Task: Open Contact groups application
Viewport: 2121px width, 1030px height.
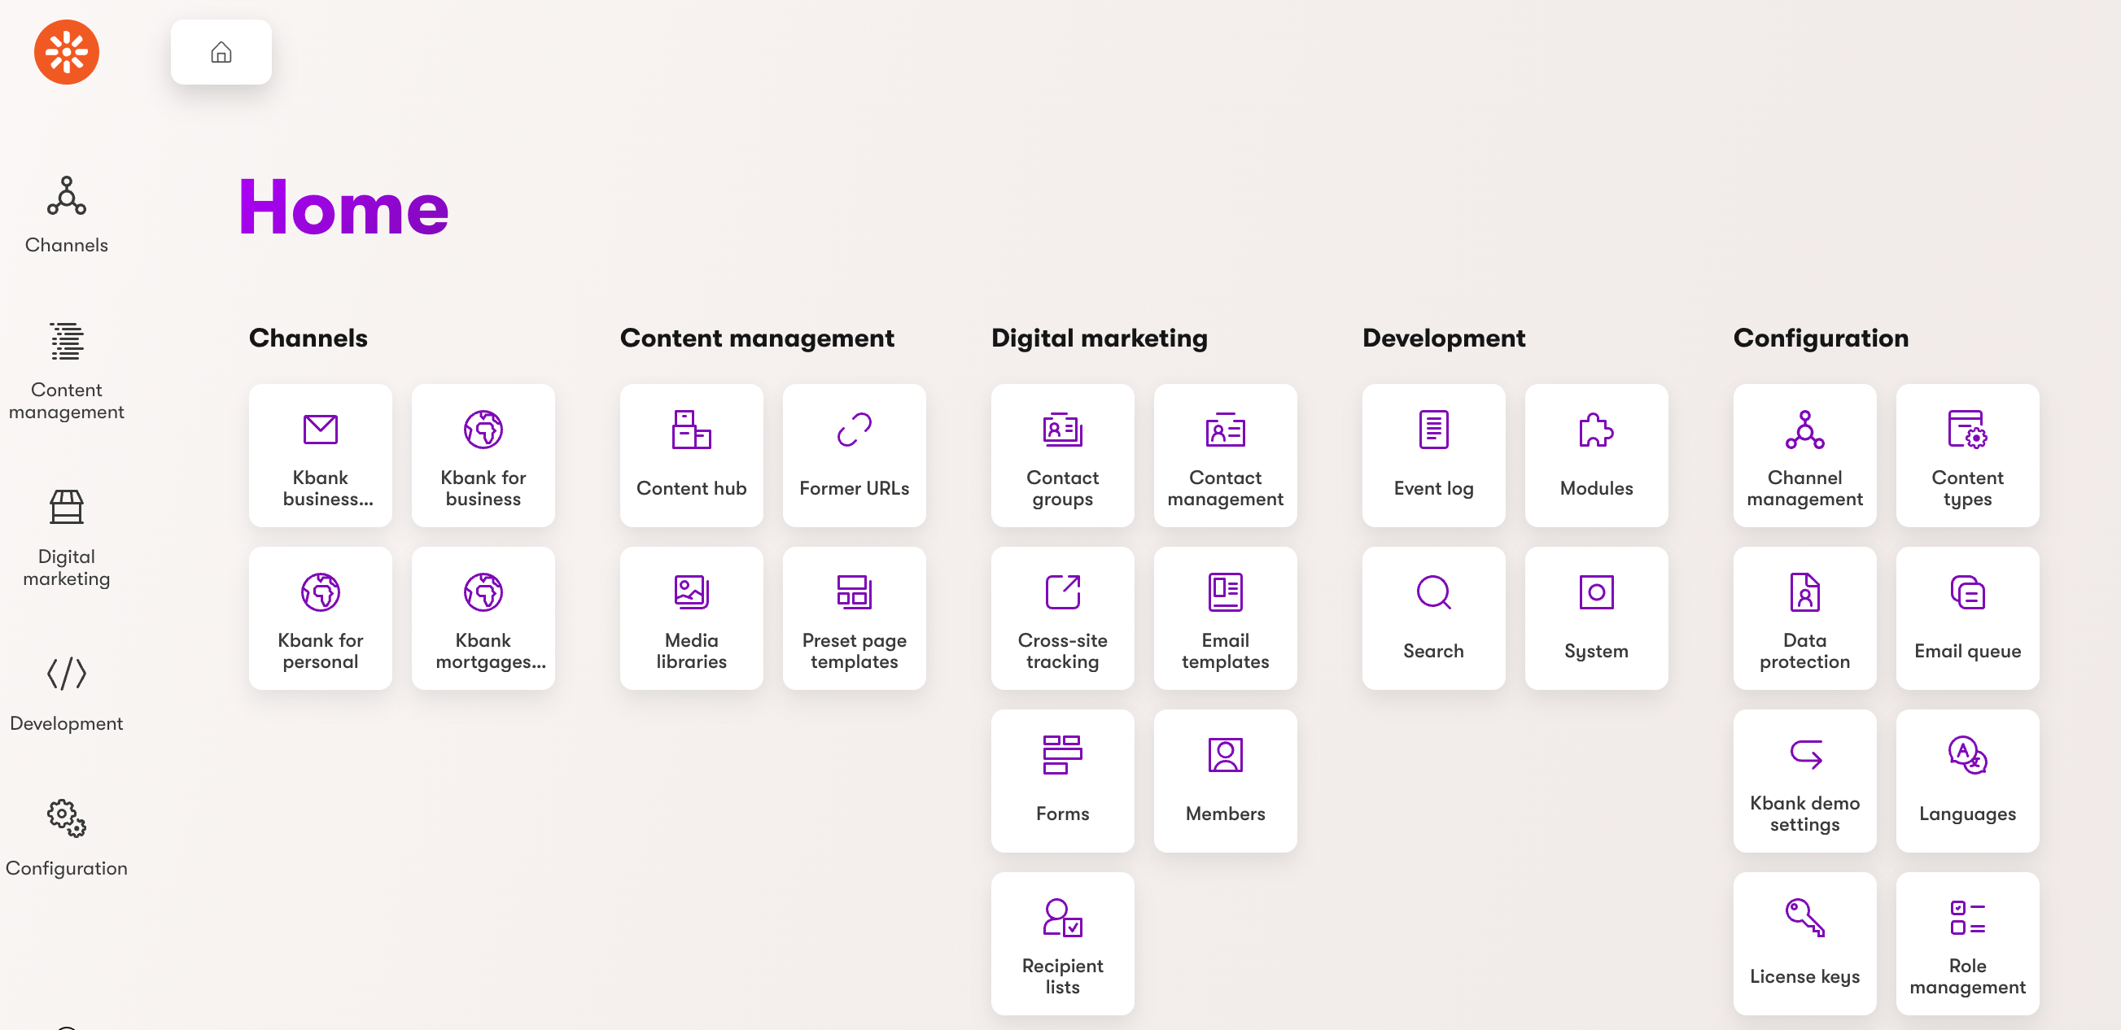Action: [x=1061, y=455]
